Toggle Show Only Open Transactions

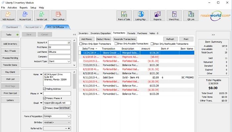pos(81,44)
